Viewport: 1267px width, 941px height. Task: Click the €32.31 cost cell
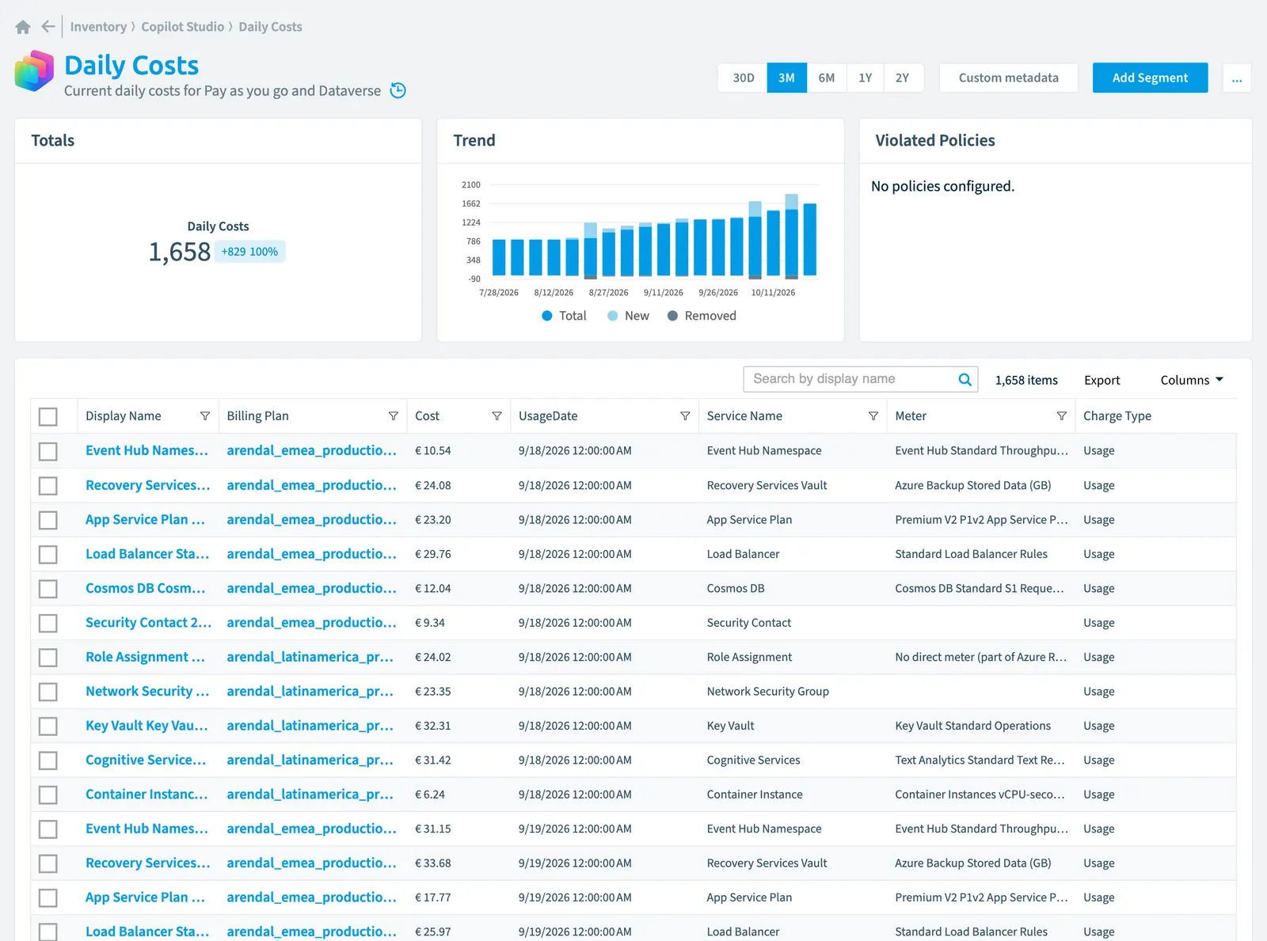tap(433, 726)
